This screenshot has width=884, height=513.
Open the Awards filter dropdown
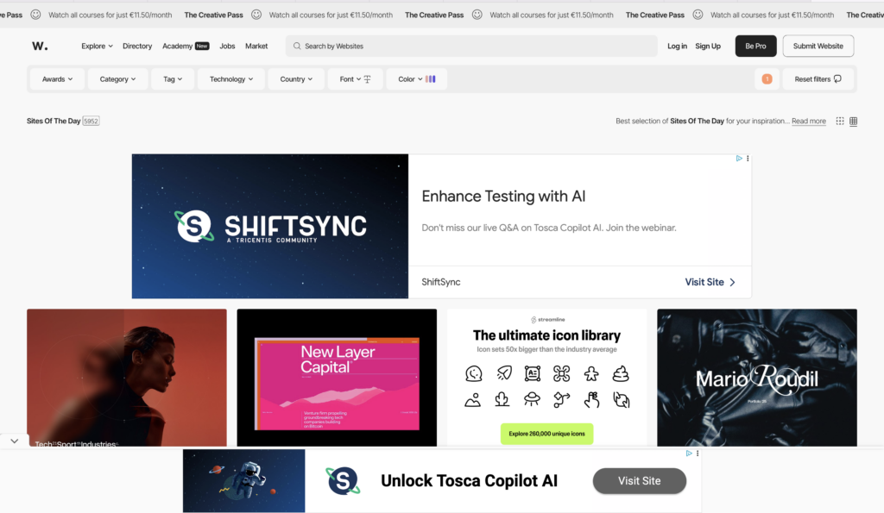[58, 79]
